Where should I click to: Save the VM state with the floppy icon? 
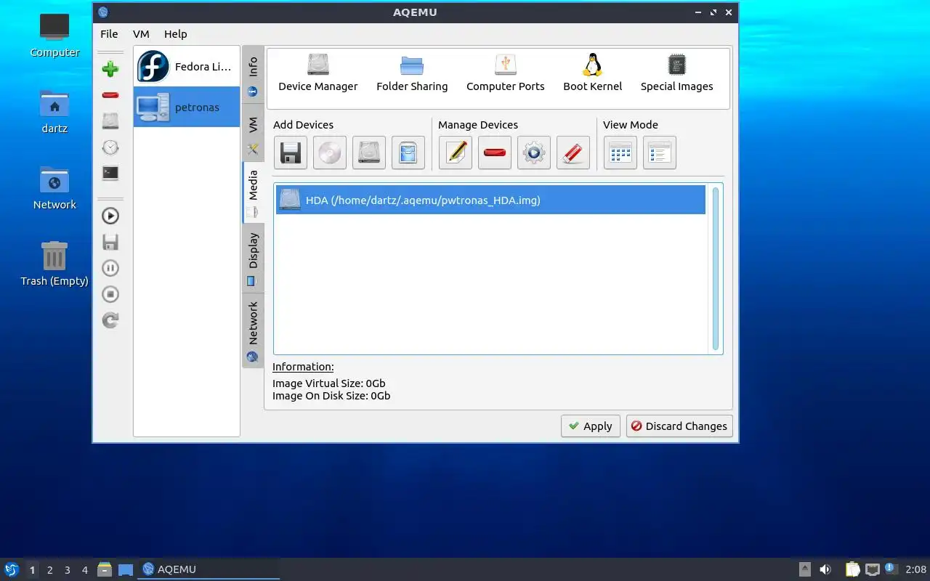coord(110,242)
